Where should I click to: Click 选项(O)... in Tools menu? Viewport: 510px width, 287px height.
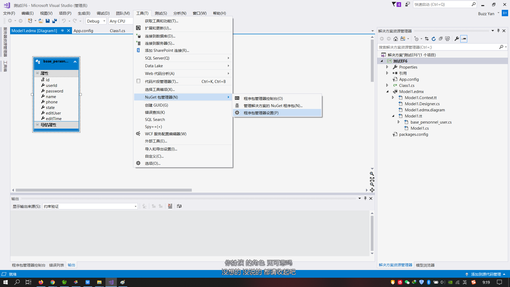point(152,163)
